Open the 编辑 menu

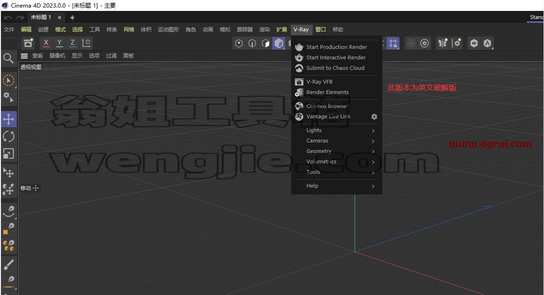[26, 29]
